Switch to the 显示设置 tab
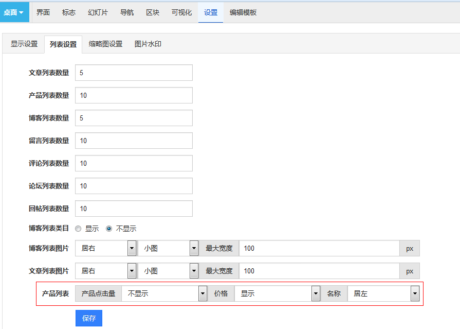Image resolution: width=460 pixels, height=329 pixels. [24, 44]
